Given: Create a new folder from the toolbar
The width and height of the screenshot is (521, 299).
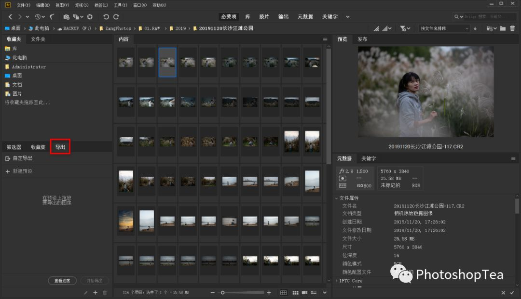Looking at the screenshot, I should point(503,28).
